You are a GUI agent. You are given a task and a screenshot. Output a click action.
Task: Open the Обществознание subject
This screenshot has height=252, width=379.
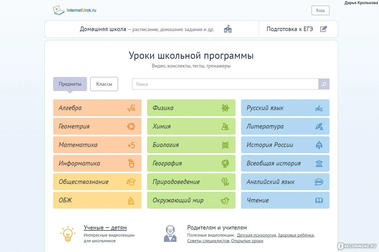pos(97,182)
